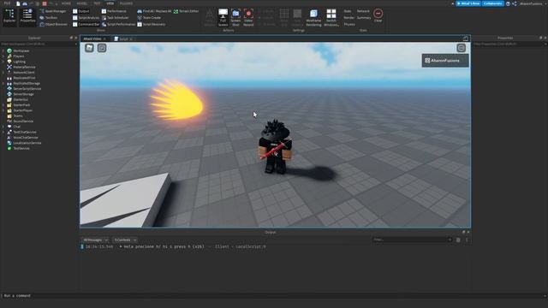Open the FILE menu
The height and width of the screenshot is (308, 548).
[x=7, y=3]
